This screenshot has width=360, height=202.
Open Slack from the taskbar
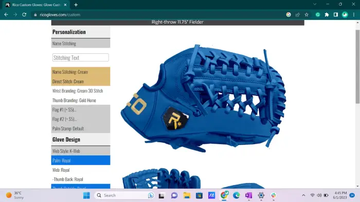[x=274, y=195]
